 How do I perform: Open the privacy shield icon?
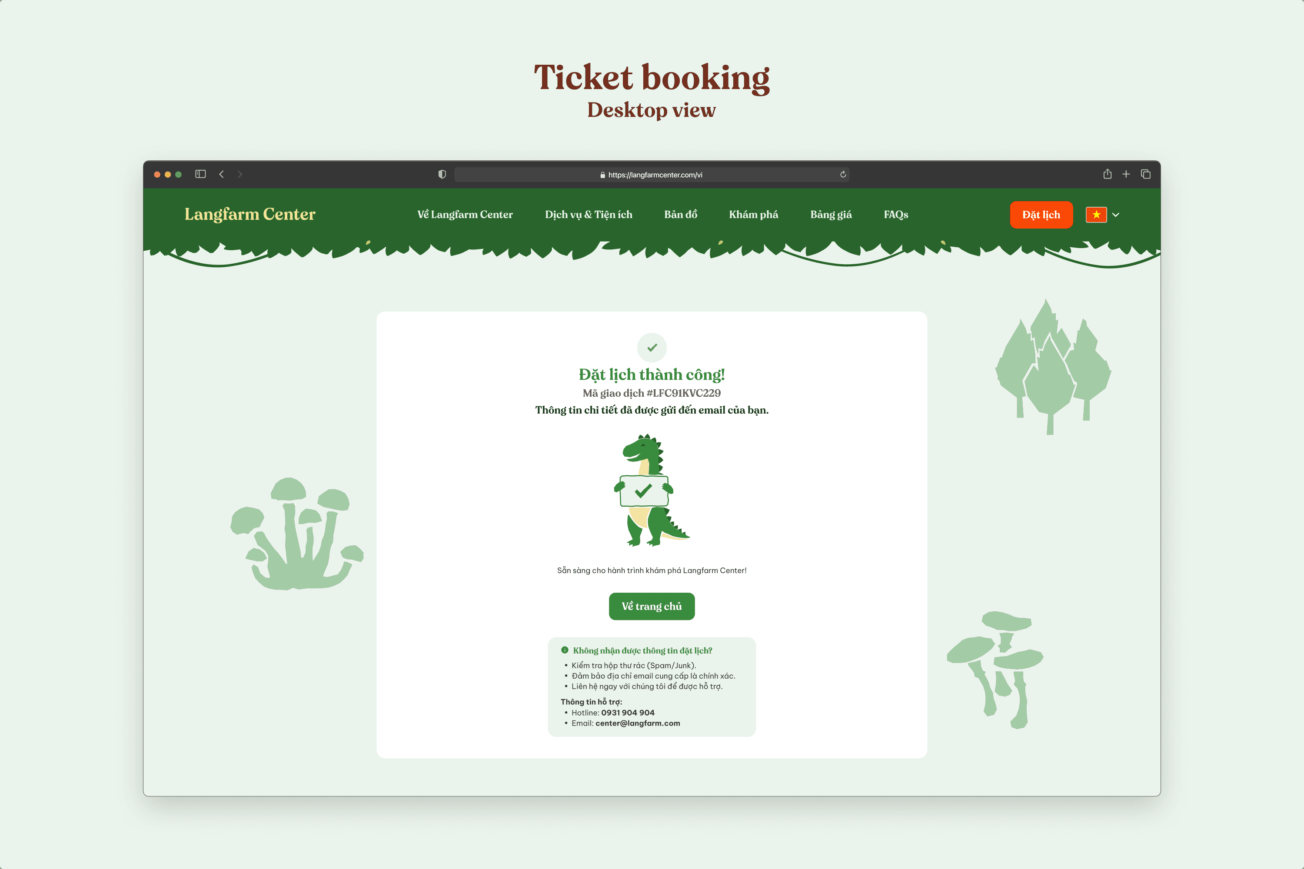(x=442, y=174)
